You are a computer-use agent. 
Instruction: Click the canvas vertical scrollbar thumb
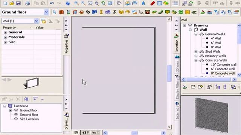pyautogui.click(x=169, y=73)
